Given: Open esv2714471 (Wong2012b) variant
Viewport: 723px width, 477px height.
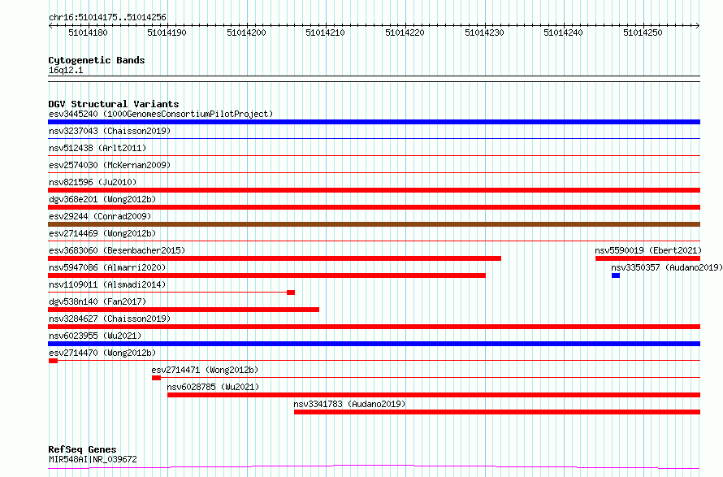Looking at the screenshot, I should click(x=205, y=370).
